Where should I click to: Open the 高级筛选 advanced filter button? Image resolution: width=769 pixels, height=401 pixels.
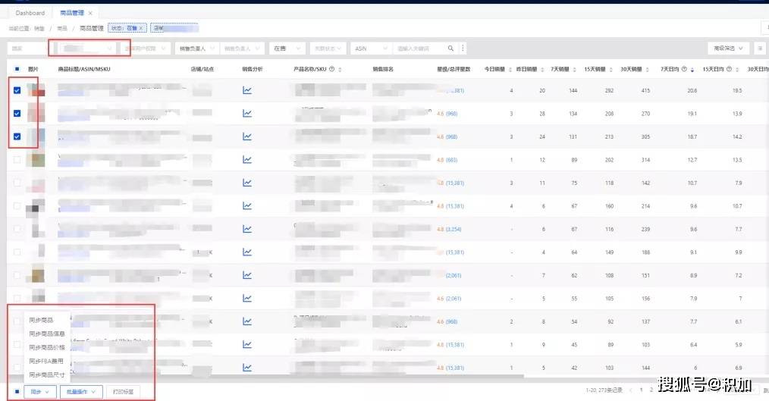pos(727,49)
